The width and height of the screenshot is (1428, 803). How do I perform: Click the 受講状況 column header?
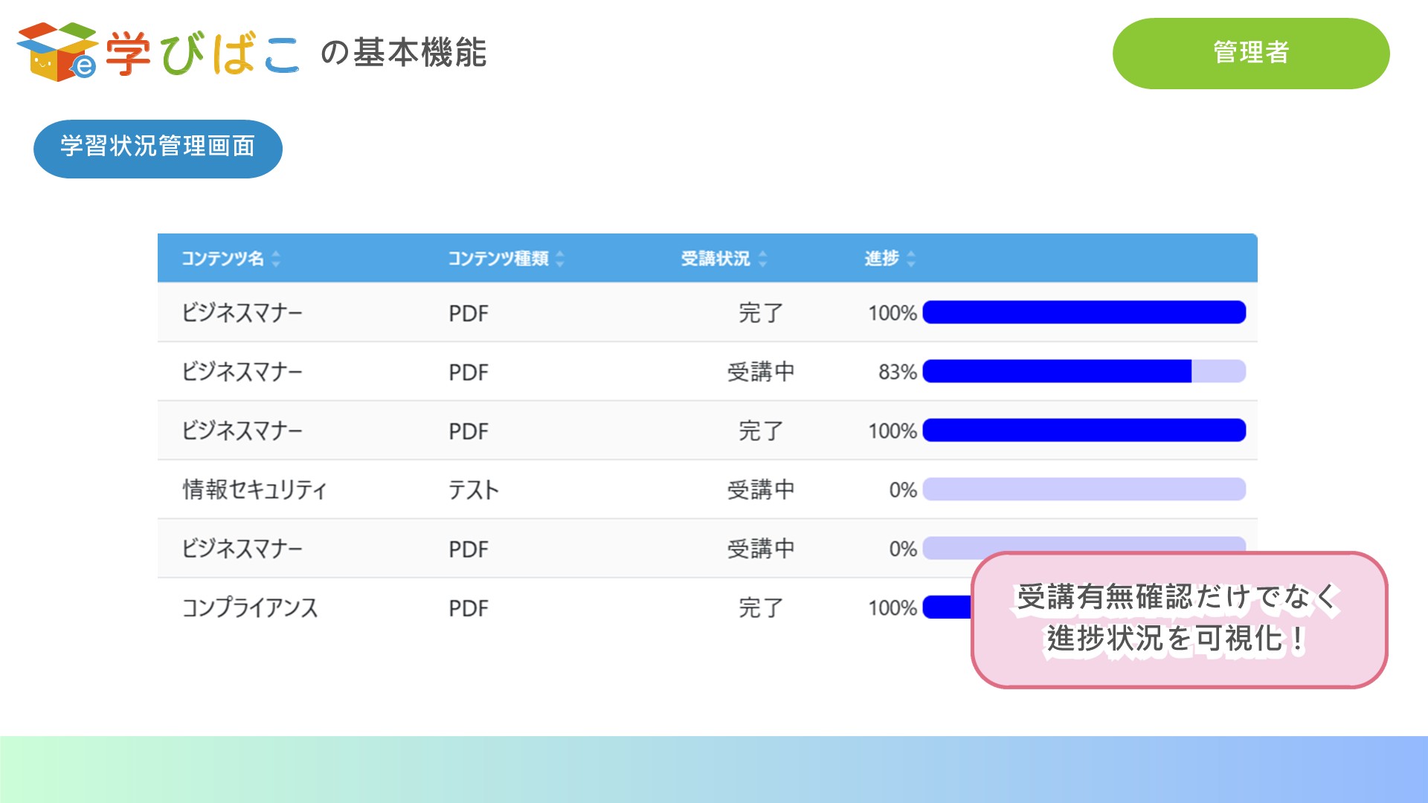(715, 259)
